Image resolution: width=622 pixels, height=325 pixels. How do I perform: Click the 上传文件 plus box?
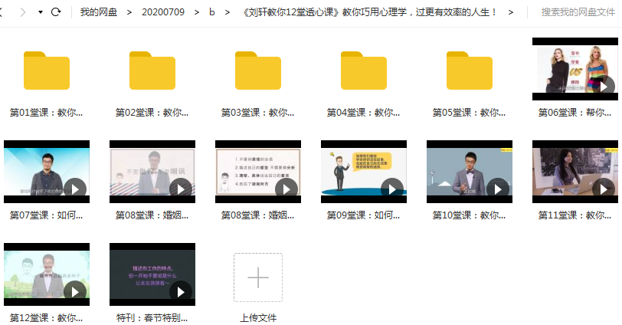(x=258, y=277)
